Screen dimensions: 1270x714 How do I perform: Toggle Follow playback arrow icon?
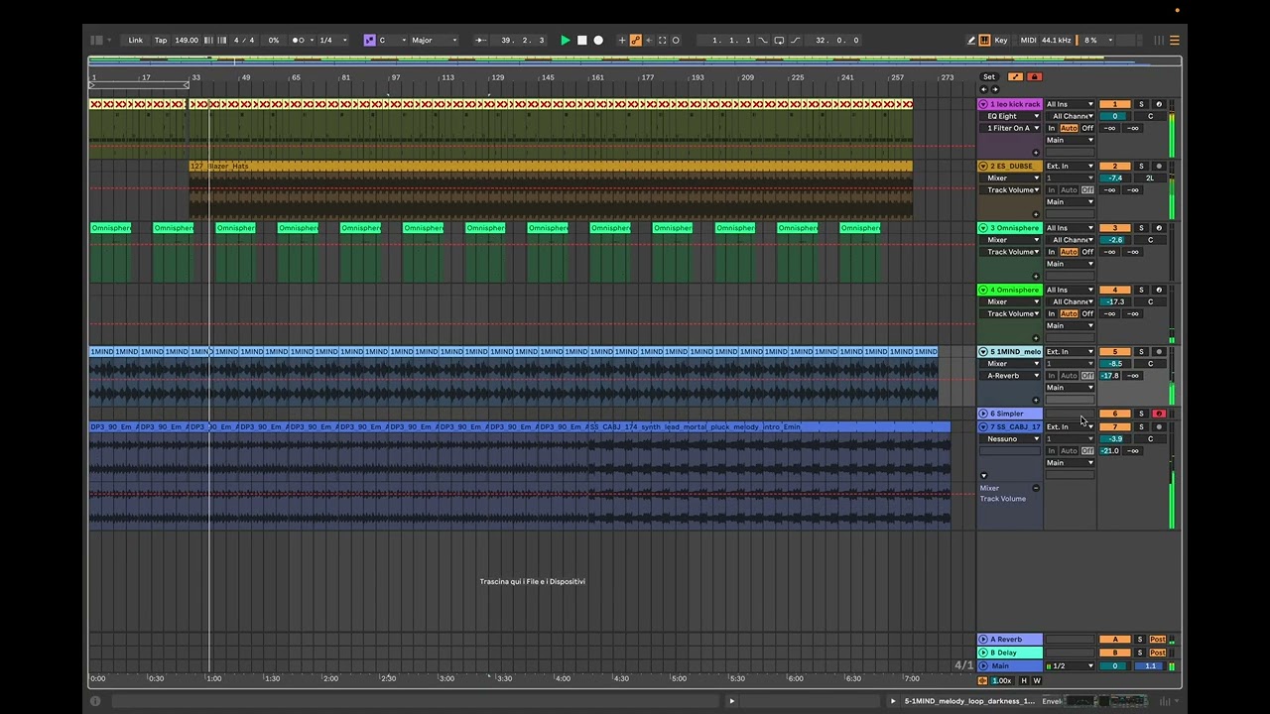coord(480,40)
